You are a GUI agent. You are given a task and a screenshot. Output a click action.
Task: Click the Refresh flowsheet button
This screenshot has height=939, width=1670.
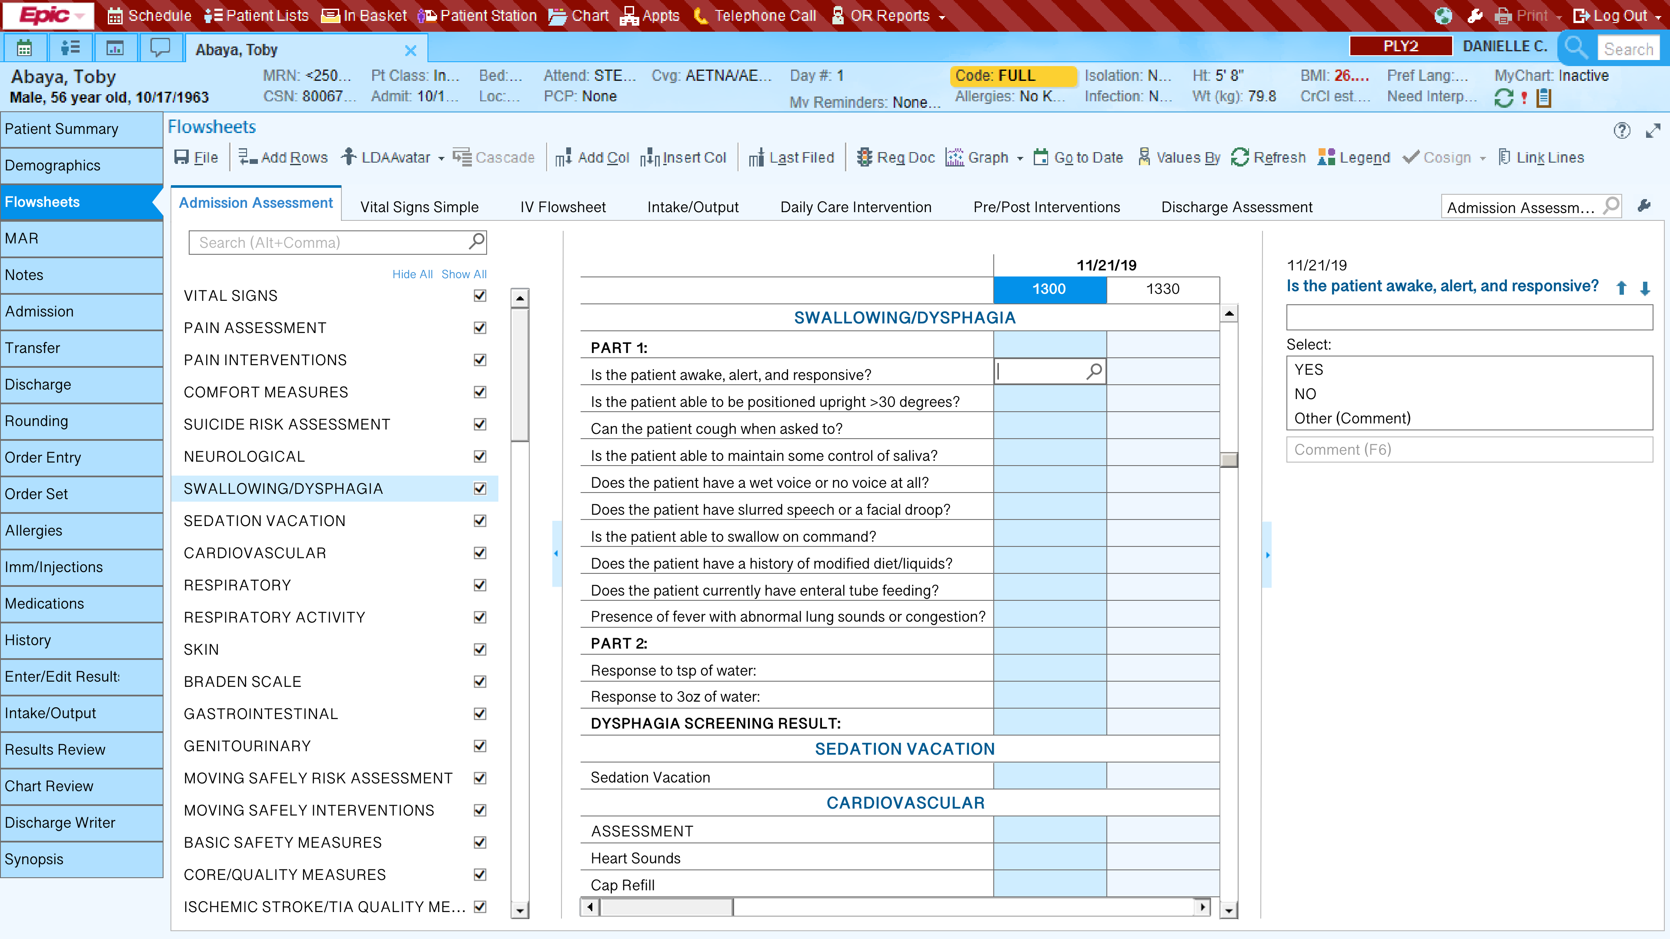coord(1268,157)
